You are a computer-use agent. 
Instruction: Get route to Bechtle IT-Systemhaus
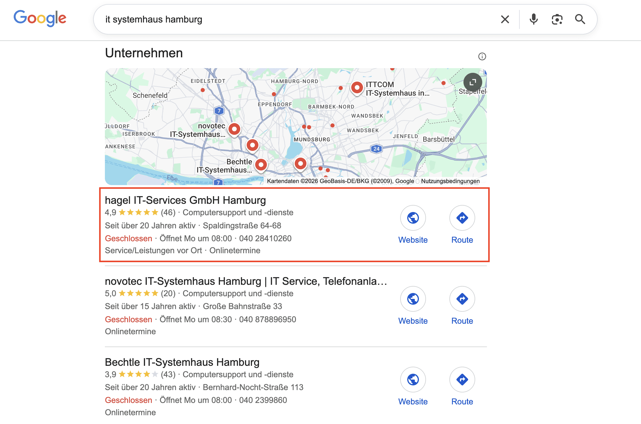[x=462, y=380]
